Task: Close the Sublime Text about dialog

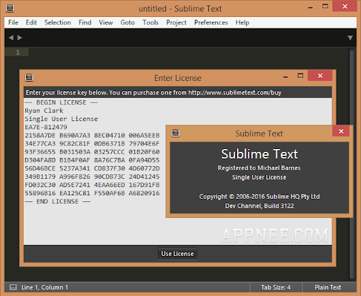Action: [341, 131]
